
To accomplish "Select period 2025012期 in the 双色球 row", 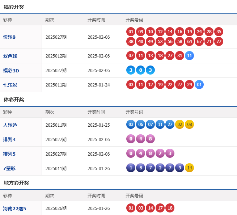I will click(56, 56).
